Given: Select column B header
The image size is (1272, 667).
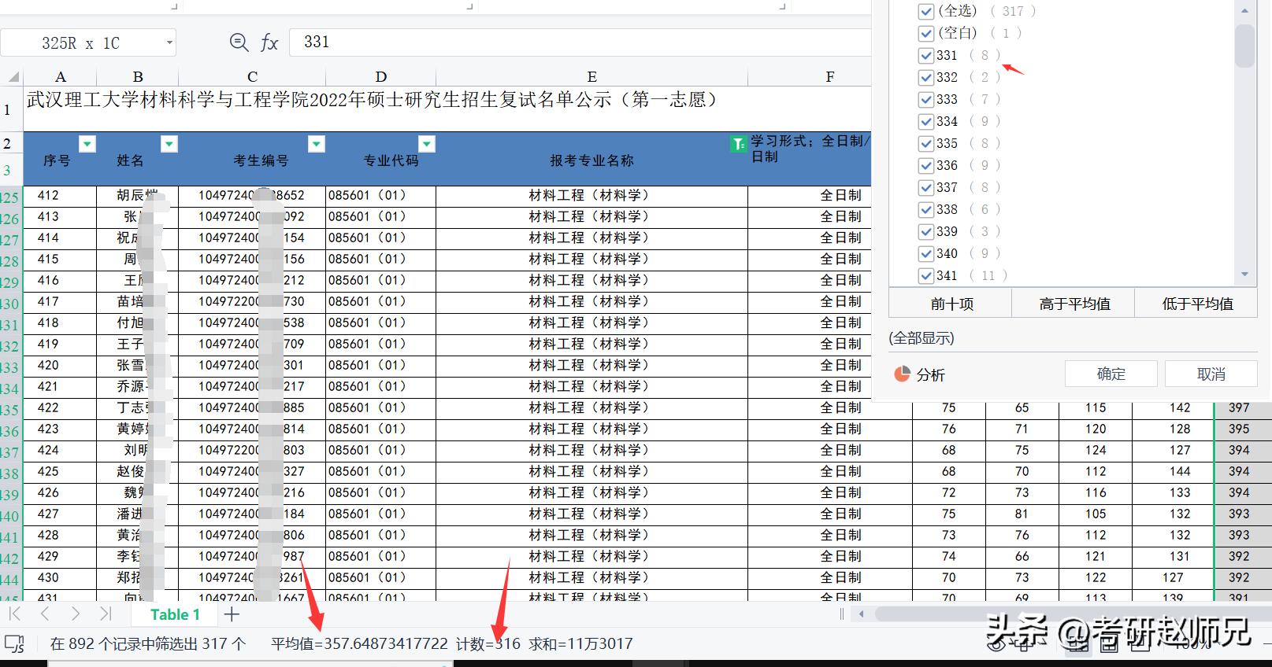Looking at the screenshot, I should (x=138, y=77).
